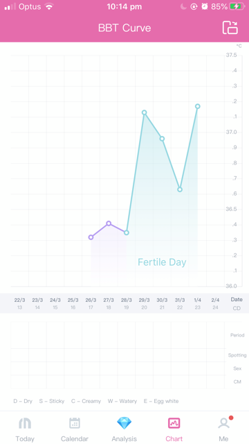This screenshot has height=444, width=249.
Task: Tap the Wi-Fi icon in status bar
Action: [x=49, y=6]
